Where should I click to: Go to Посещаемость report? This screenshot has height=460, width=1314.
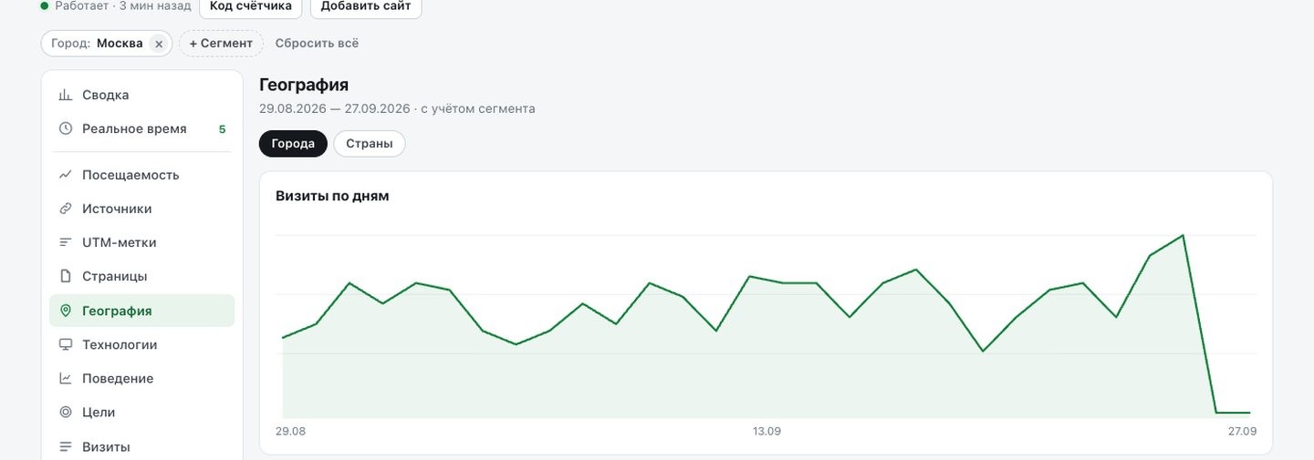click(142, 175)
